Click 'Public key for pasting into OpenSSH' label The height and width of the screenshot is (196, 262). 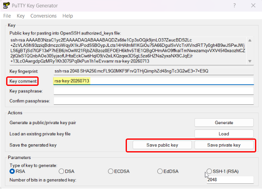pos(65,33)
